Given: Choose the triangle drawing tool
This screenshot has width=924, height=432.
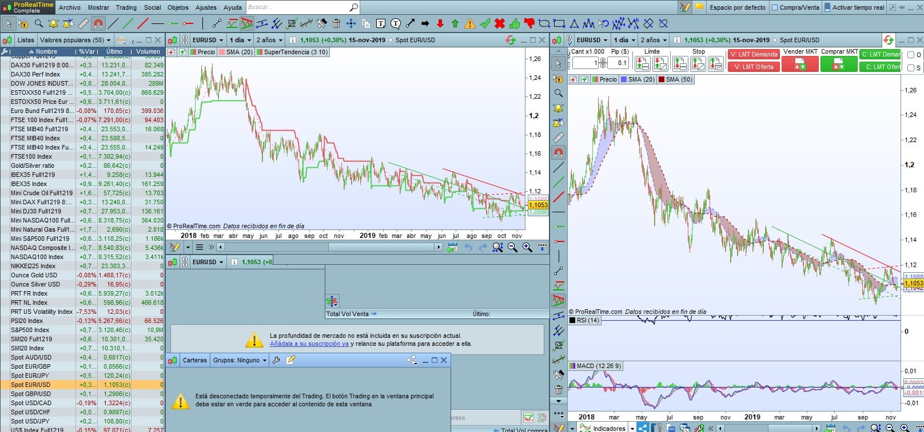Looking at the screenshot, I should click(x=574, y=23).
